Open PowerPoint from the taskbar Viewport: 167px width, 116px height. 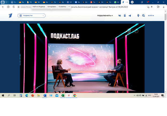(x=32, y=95)
